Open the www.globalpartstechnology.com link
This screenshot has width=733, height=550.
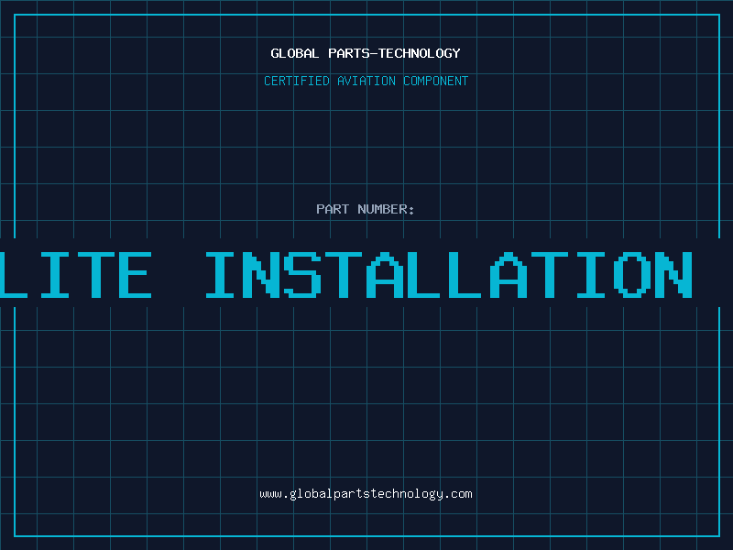pyautogui.click(x=366, y=494)
